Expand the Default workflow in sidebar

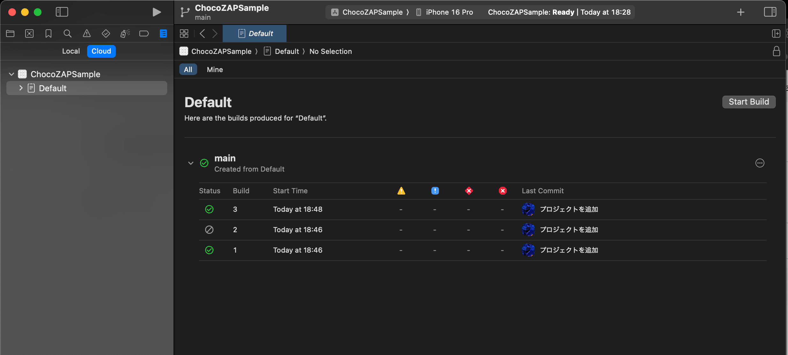coord(21,88)
